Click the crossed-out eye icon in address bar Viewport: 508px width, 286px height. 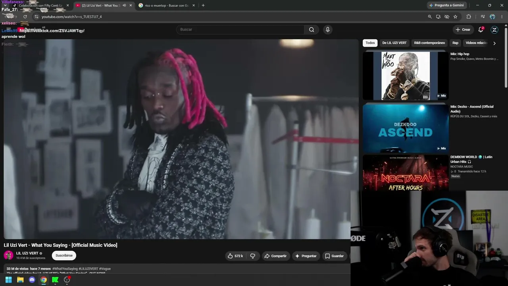click(x=447, y=17)
